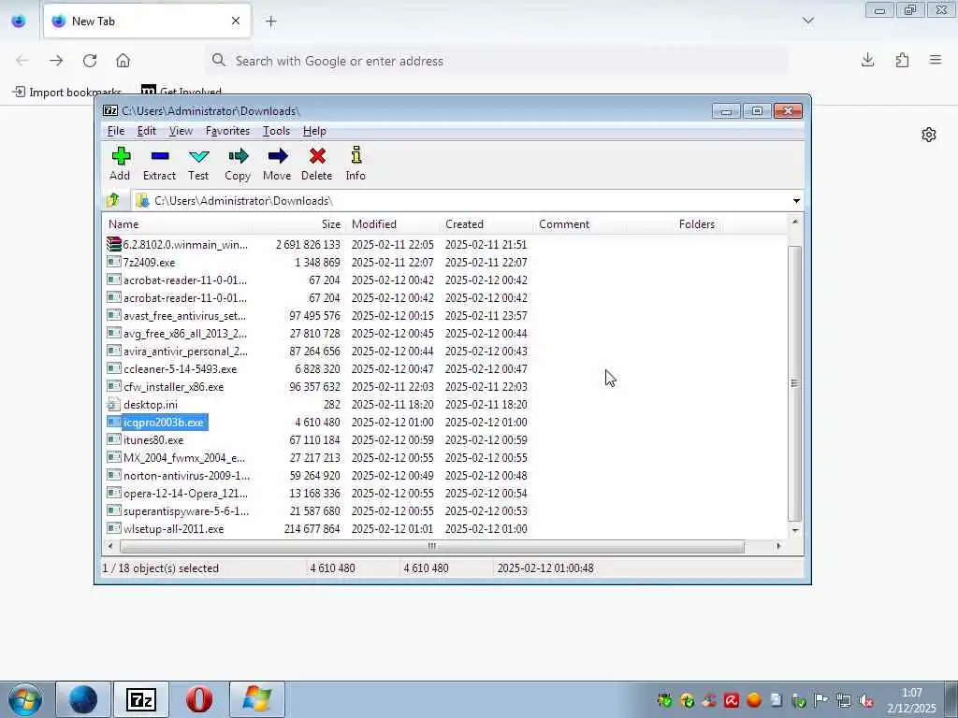Open the Windows Start menu
The height and width of the screenshot is (718, 958).
[25, 699]
